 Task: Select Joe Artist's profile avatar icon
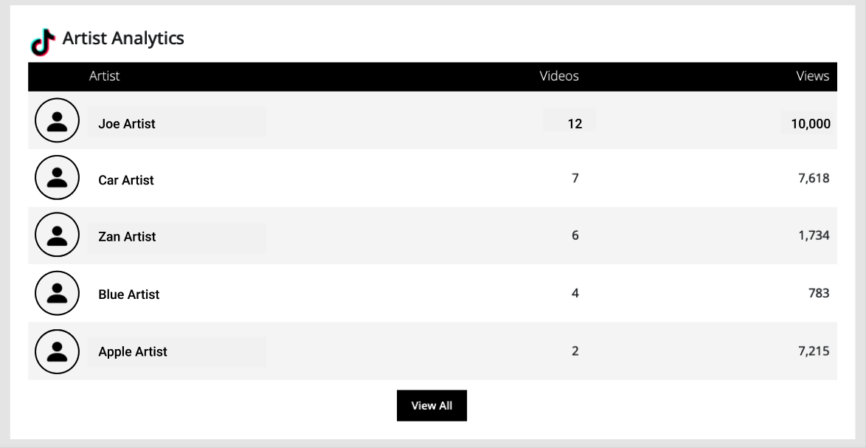pyautogui.click(x=57, y=120)
